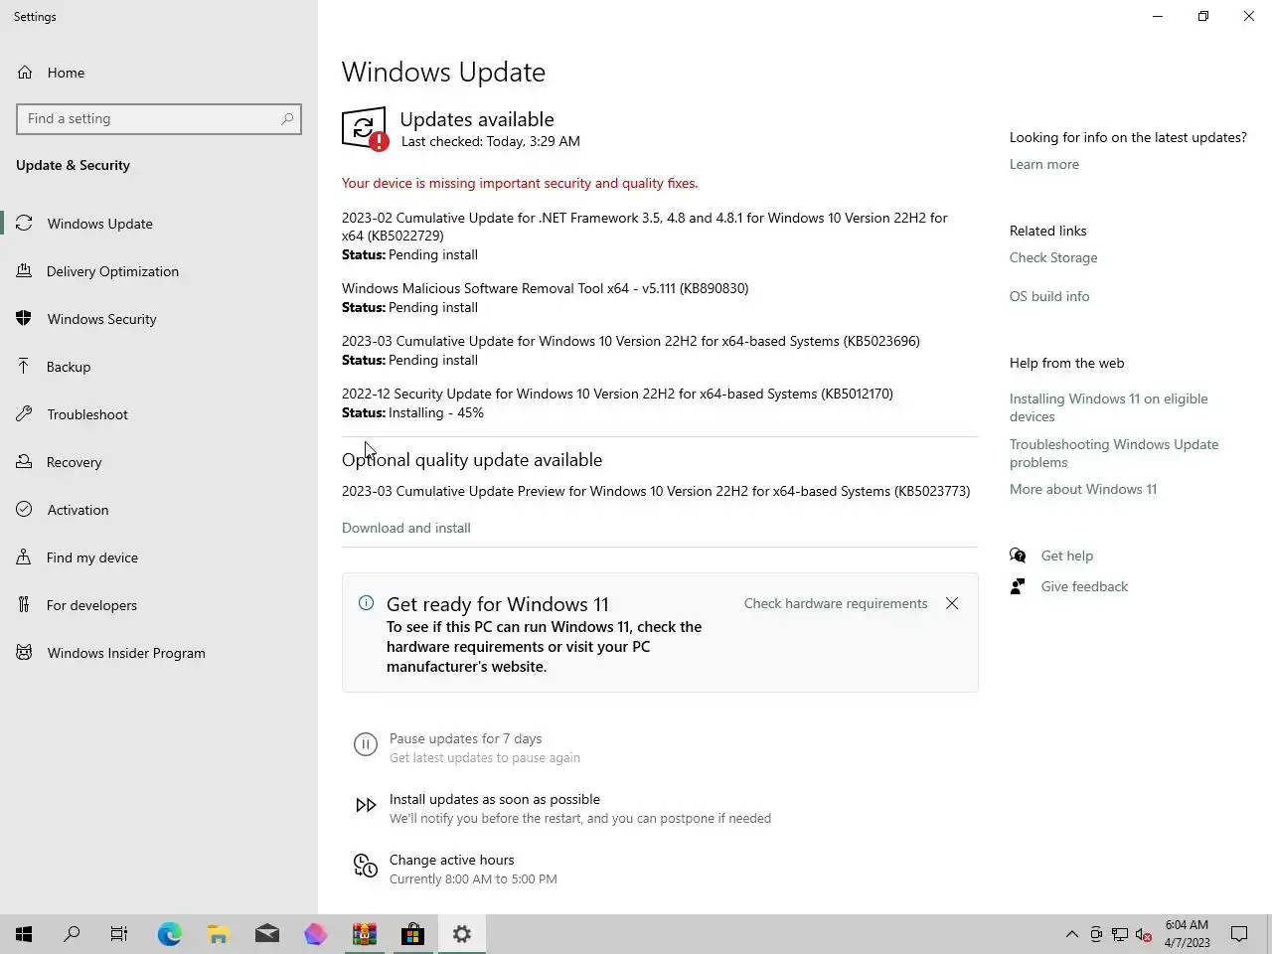Click More about Windows 11 link
1272x954 pixels.
tap(1083, 489)
